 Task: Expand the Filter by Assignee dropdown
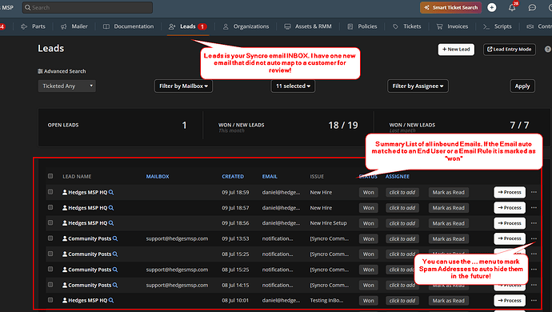(x=418, y=86)
